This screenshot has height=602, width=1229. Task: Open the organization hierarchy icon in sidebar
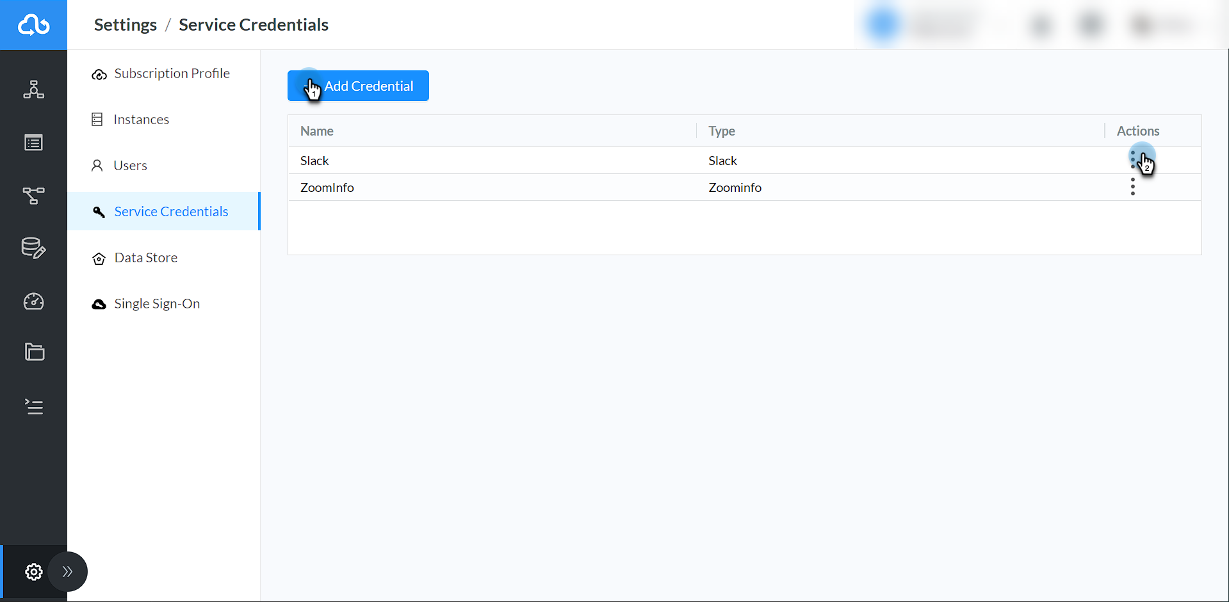[33, 90]
